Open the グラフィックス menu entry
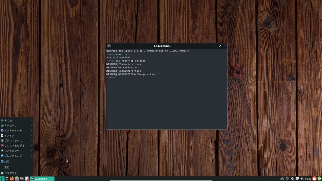Image resolution: width=322 pixels, height=181 pixels. (x=16, y=141)
